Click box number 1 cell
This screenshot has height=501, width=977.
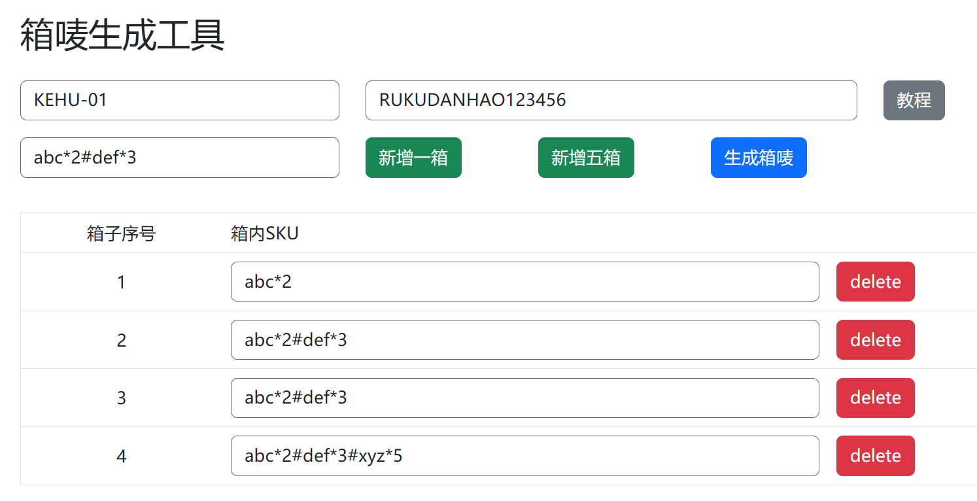[121, 282]
